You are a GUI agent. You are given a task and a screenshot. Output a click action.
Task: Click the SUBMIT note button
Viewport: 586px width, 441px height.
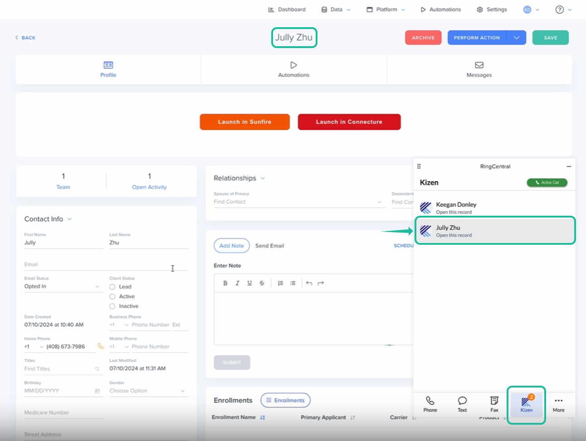point(232,363)
